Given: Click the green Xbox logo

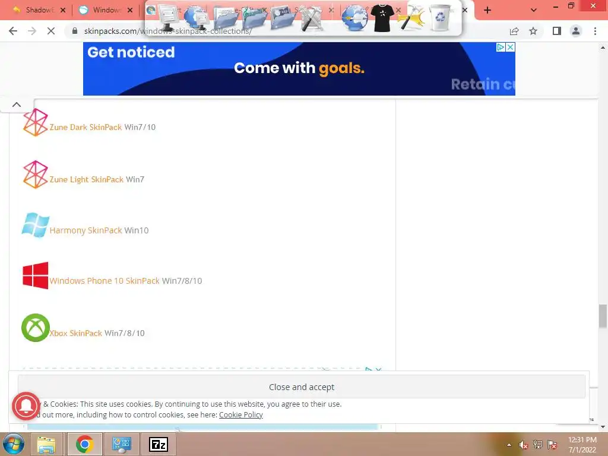Looking at the screenshot, I should point(35,328).
